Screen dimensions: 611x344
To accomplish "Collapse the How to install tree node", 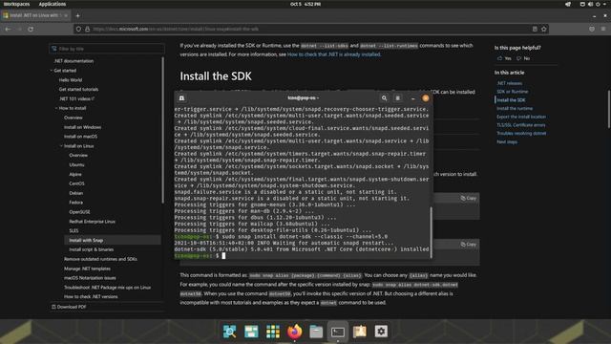I will (x=56, y=108).
